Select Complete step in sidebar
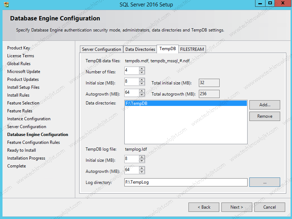The height and width of the screenshot is (219, 292). pyautogui.click(x=16, y=166)
